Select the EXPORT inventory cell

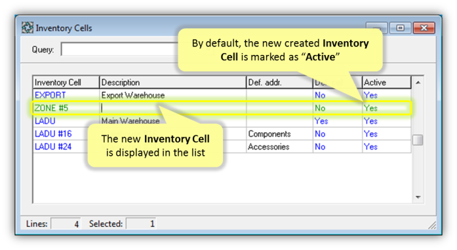(50, 95)
